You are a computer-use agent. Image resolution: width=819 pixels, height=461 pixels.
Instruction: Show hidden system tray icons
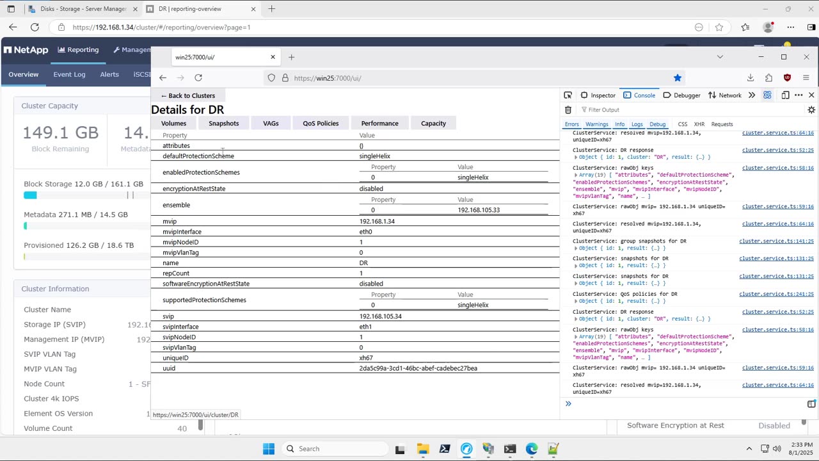(x=749, y=449)
